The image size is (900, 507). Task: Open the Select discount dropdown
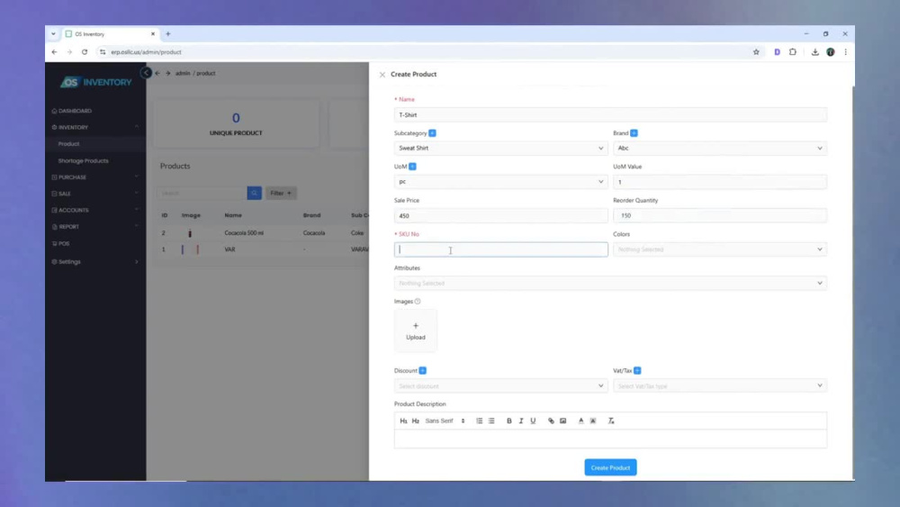click(x=500, y=385)
